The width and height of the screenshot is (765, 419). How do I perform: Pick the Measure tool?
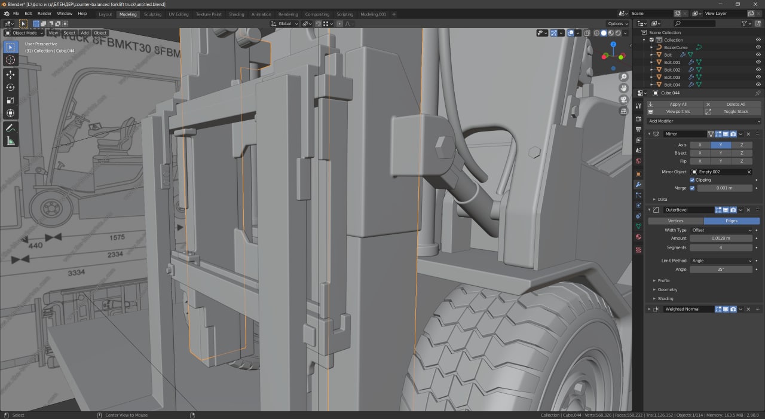pos(11,141)
